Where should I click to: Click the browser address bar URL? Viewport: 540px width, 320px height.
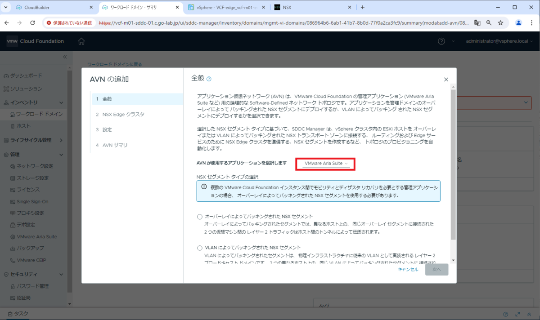[x=283, y=22]
